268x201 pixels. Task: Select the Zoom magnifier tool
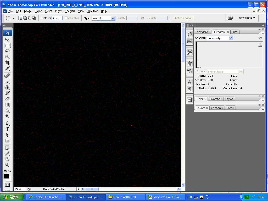tap(7, 165)
